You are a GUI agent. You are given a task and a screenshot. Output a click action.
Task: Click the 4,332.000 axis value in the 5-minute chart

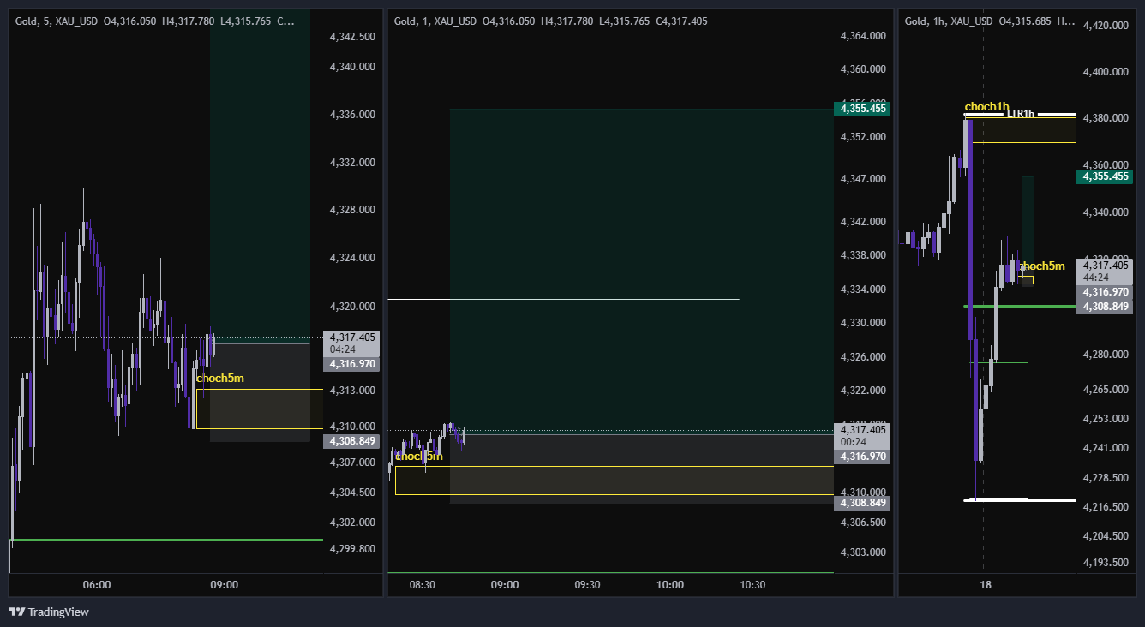(x=352, y=162)
